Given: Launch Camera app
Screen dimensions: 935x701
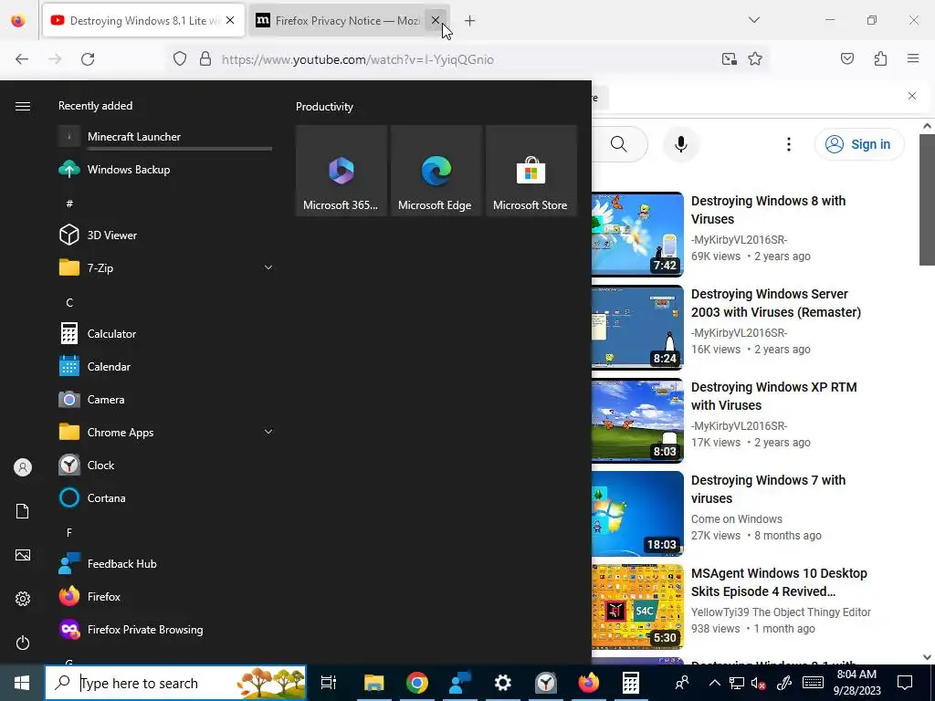Looking at the screenshot, I should click(165, 400).
